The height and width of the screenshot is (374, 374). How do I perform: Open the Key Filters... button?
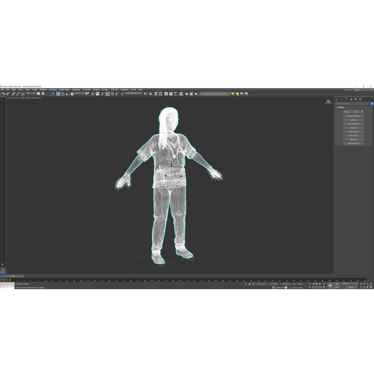pos(351,287)
